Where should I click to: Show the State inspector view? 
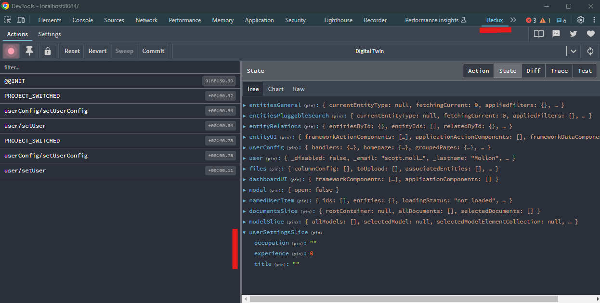[x=508, y=71]
